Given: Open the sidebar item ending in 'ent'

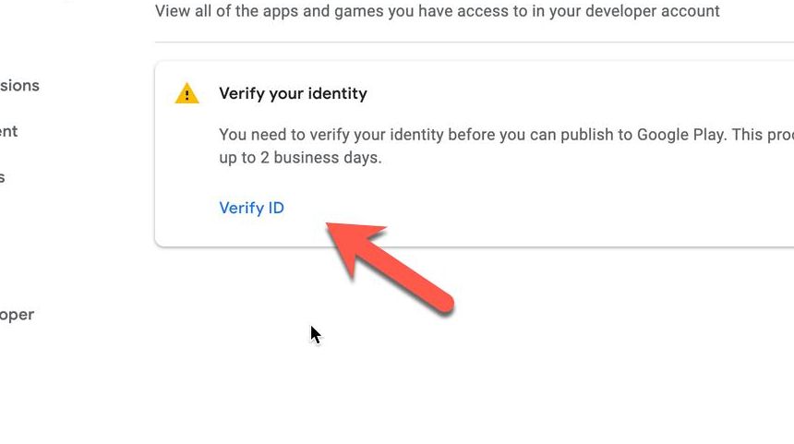Looking at the screenshot, I should tap(8, 132).
